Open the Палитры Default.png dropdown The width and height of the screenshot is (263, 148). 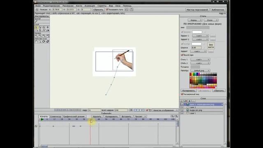(x=200, y=71)
